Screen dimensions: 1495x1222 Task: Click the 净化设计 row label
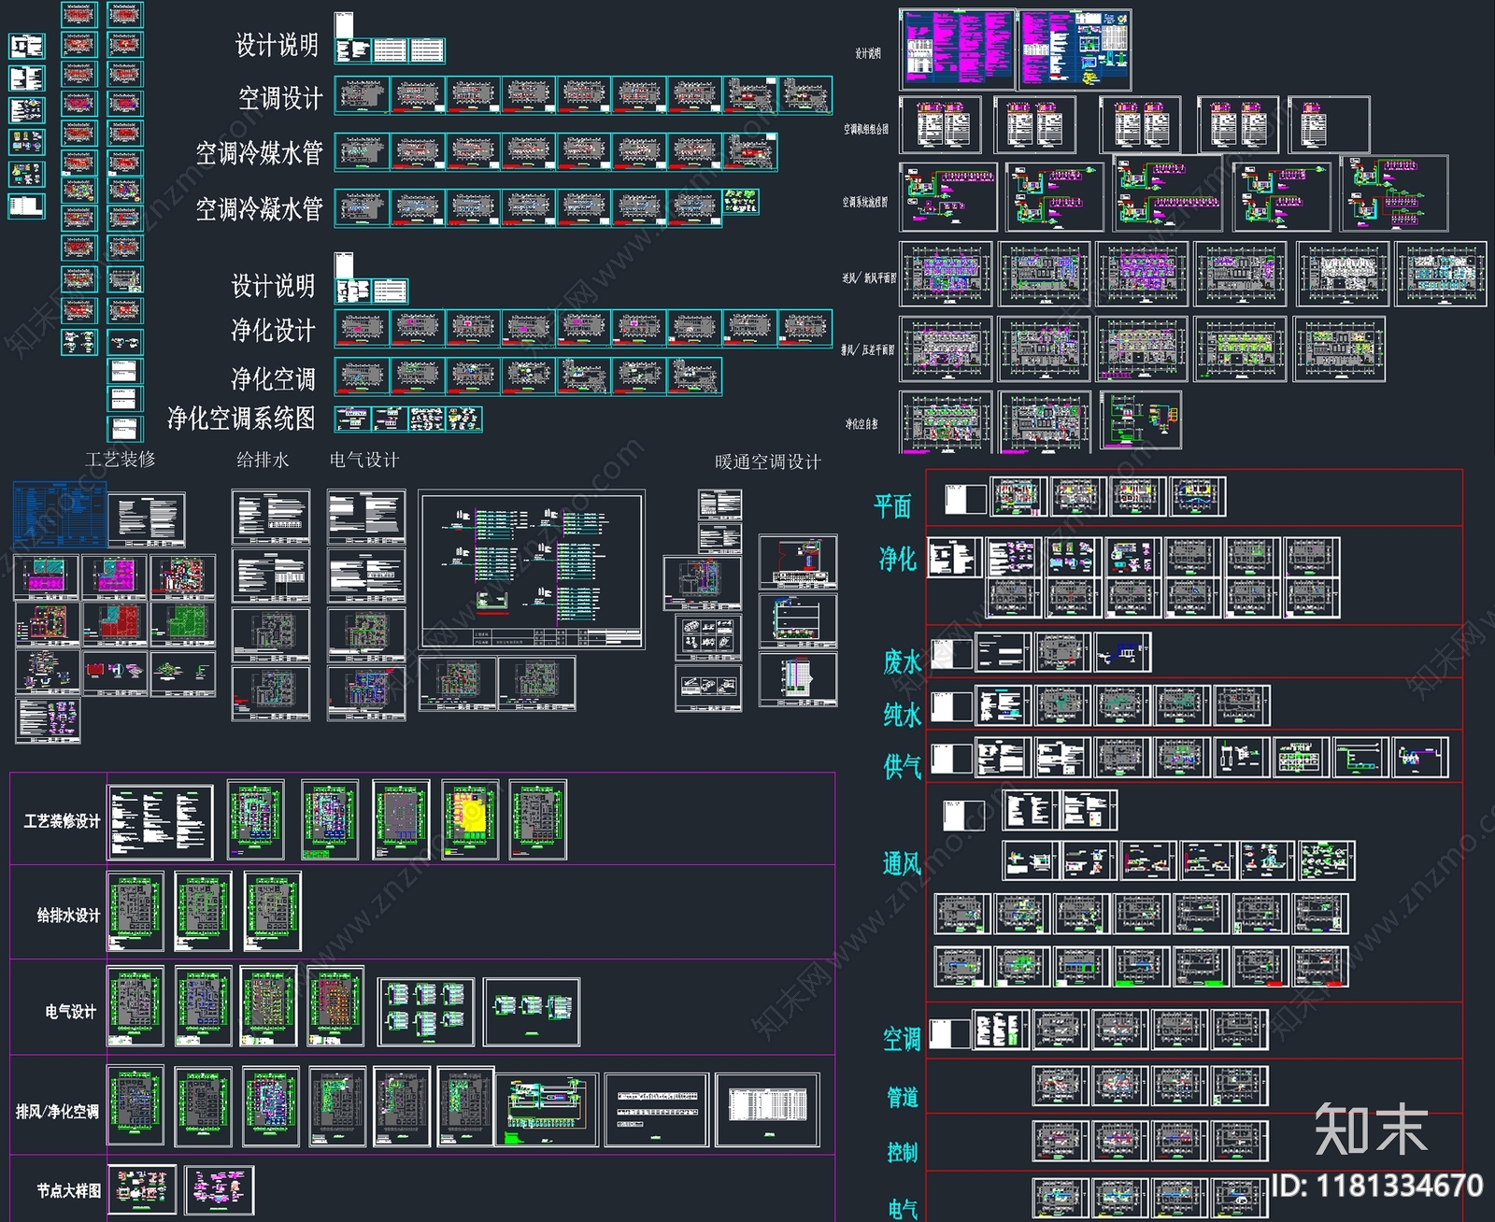[x=273, y=330]
